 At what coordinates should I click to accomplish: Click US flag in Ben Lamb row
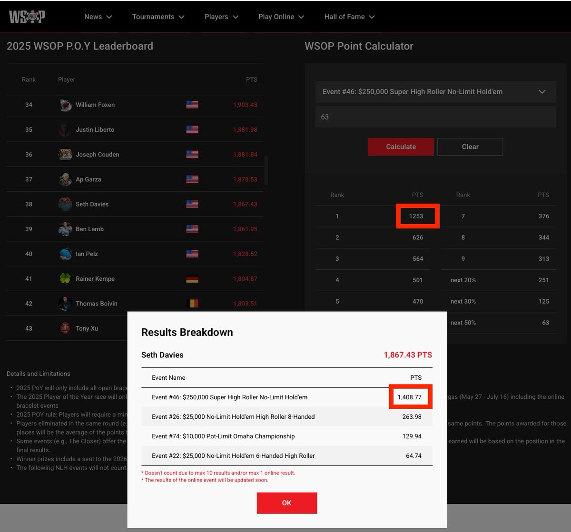click(x=192, y=229)
